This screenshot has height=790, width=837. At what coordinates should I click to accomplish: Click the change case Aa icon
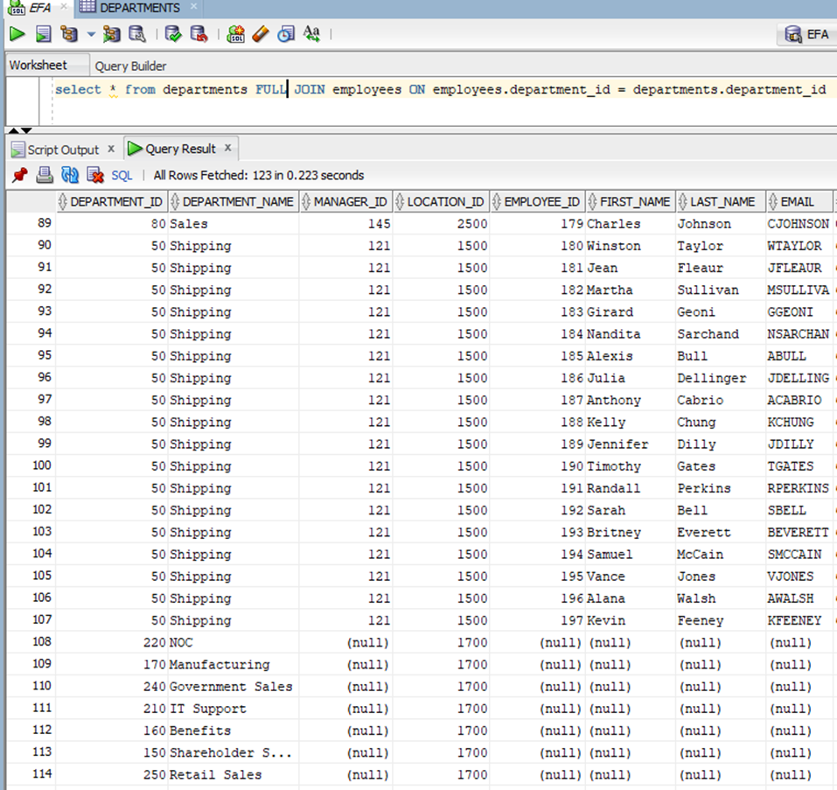[311, 34]
